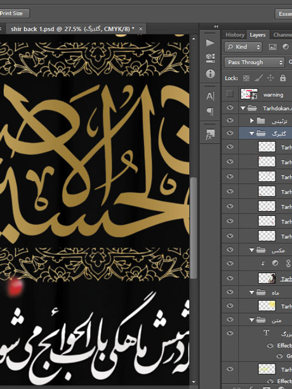Click the link chain icon on adjustment layer
Viewport: 292px width, 389px height.
click(288, 263)
